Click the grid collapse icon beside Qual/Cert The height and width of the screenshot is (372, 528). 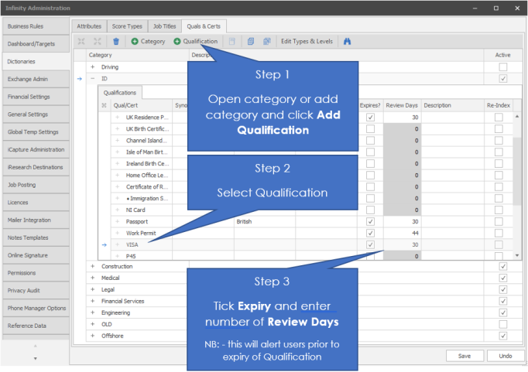[104, 105]
